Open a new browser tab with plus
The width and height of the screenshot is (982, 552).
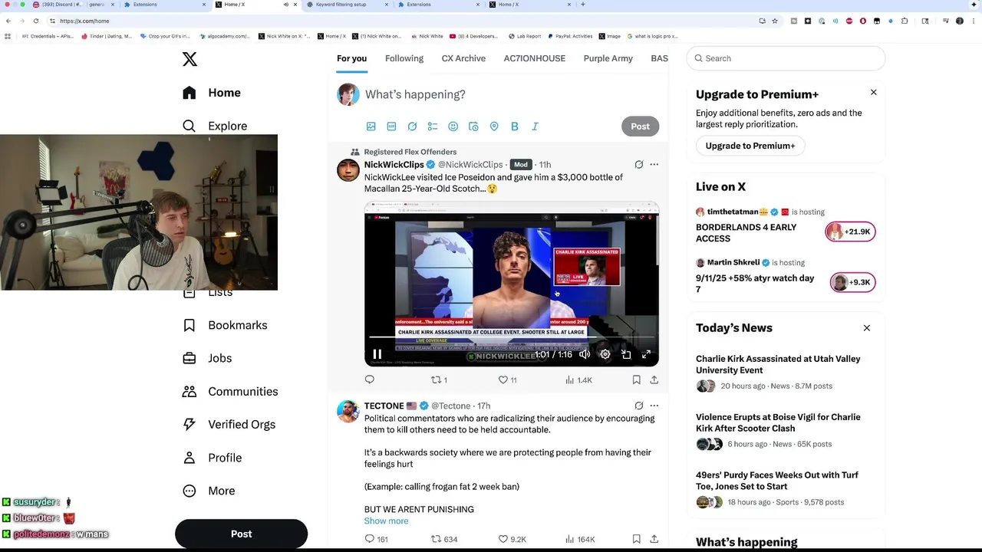pos(583,5)
